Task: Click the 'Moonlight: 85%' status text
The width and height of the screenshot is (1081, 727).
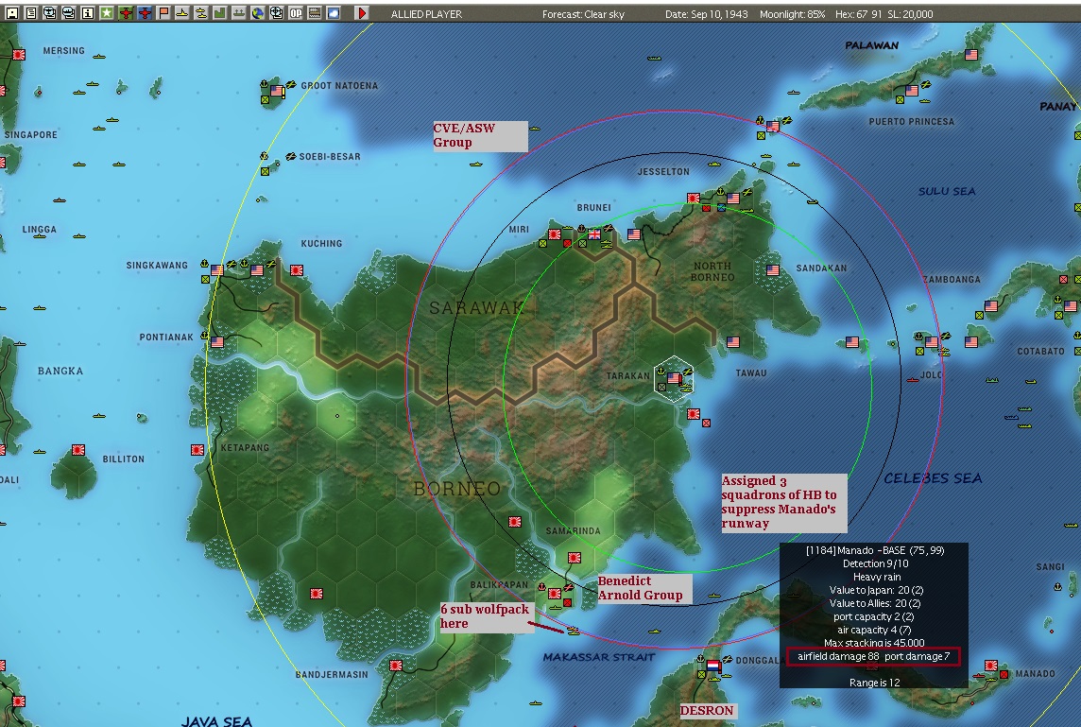Action: [792, 14]
